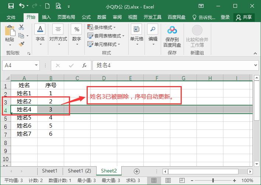Select row 7 header
The image size is (261, 185).
[x=6, y=134]
